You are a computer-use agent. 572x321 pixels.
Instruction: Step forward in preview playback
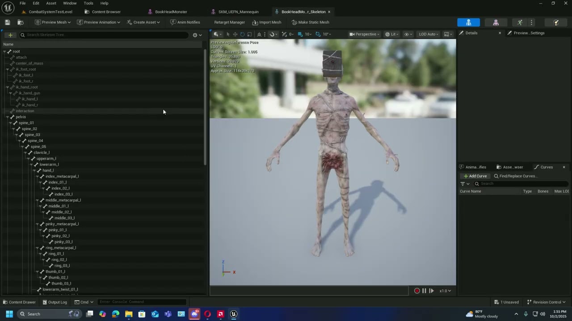pyautogui.click(x=431, y=291)
